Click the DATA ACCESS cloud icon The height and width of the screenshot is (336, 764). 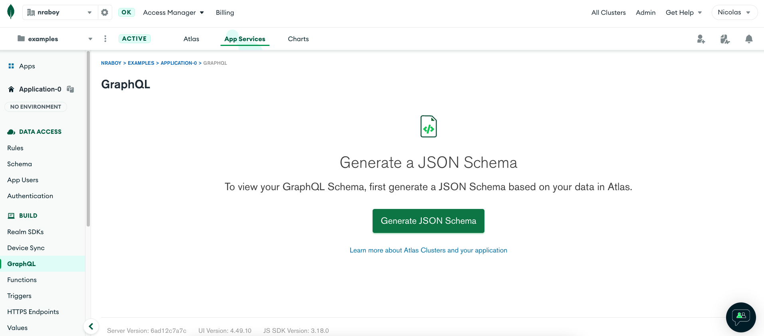(11, 132)
